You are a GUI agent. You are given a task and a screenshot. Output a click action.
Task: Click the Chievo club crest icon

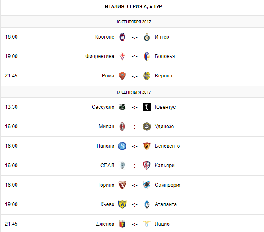pos(122,204)
